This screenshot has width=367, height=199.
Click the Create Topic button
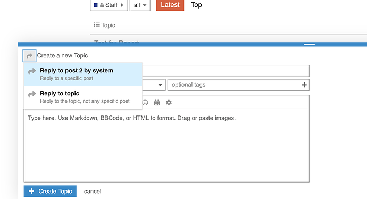pyautogui.click(x=50, y=191)
